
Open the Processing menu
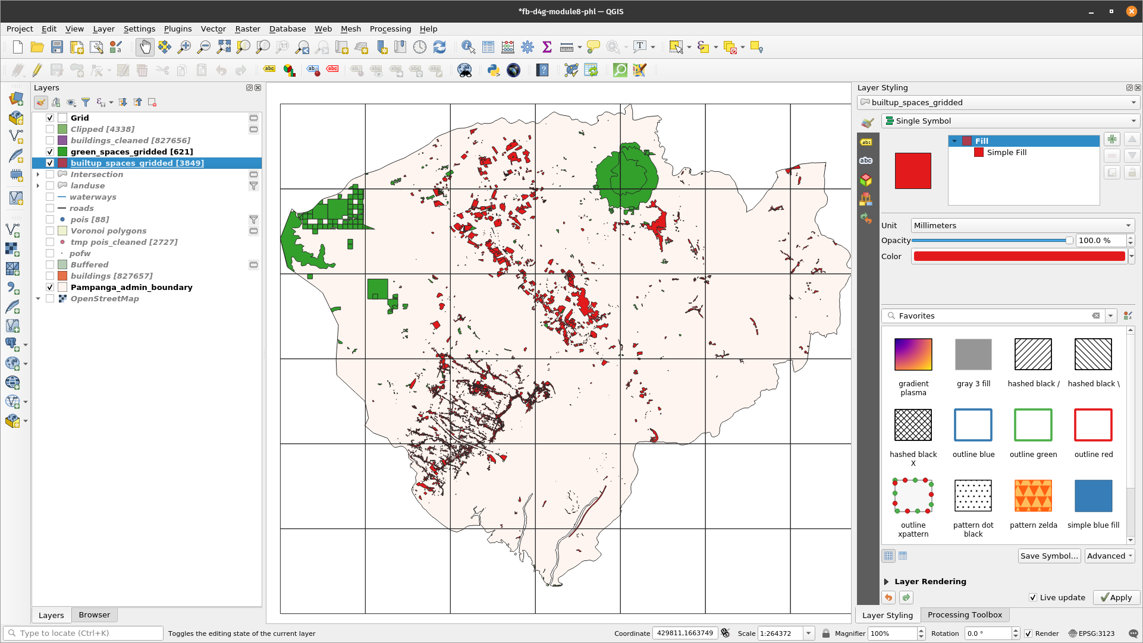[391, 29]
